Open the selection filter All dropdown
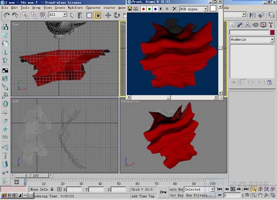Screen dimensions: 277x200 58,15
